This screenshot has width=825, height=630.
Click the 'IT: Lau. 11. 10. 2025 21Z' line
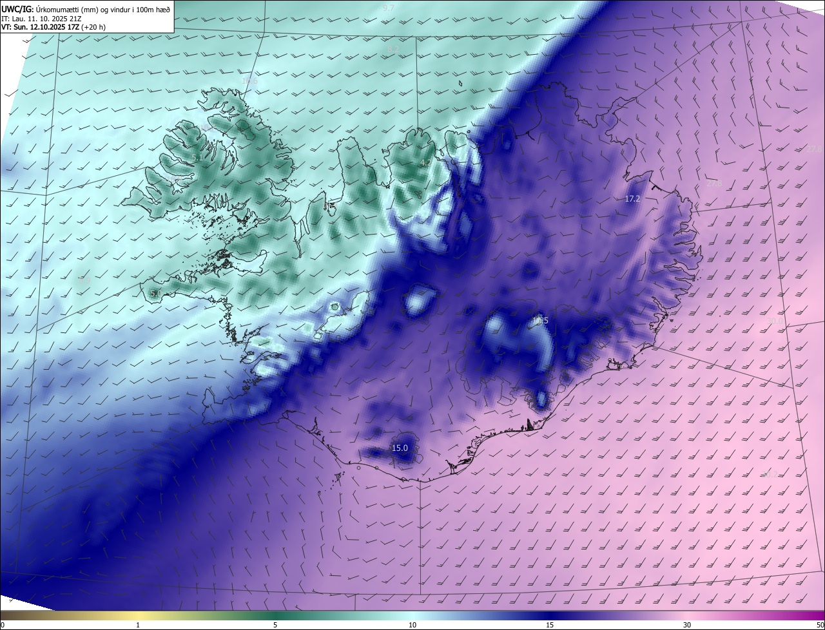41,19
